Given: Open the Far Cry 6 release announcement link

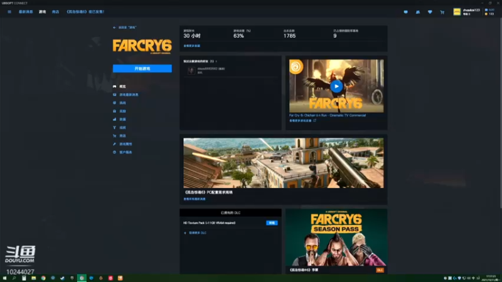Looking at the screenshot, I should [85, 12].
